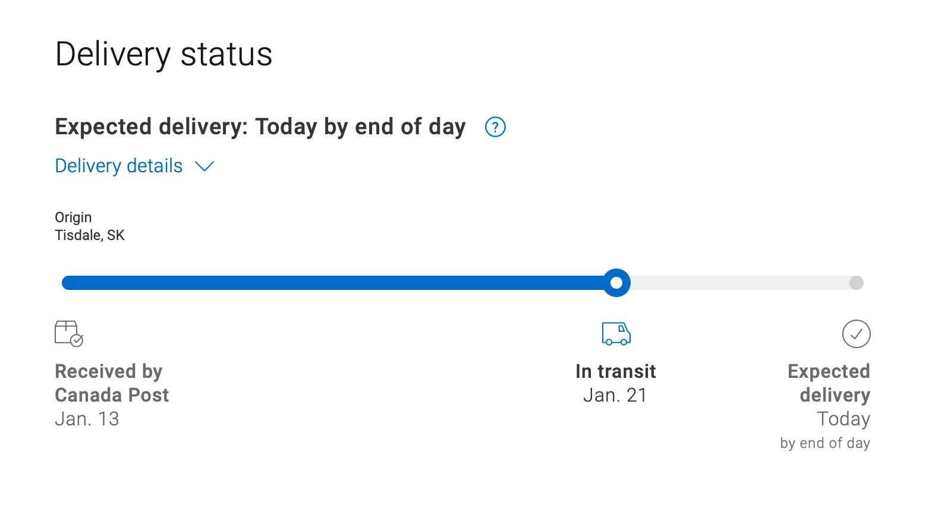This screenshot has width=938, height=524.
Task: Click the expected delivery help question mark
Action: tap(495, 127)
